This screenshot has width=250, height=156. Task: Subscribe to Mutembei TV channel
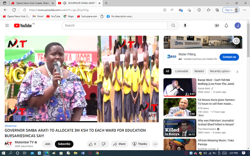64,144
